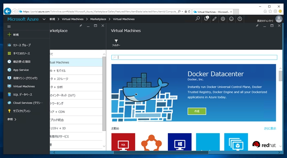The width and height of the screenshot is (287, 158).
Task: Click the browser forward arrow button
Action: pos(15,11)
